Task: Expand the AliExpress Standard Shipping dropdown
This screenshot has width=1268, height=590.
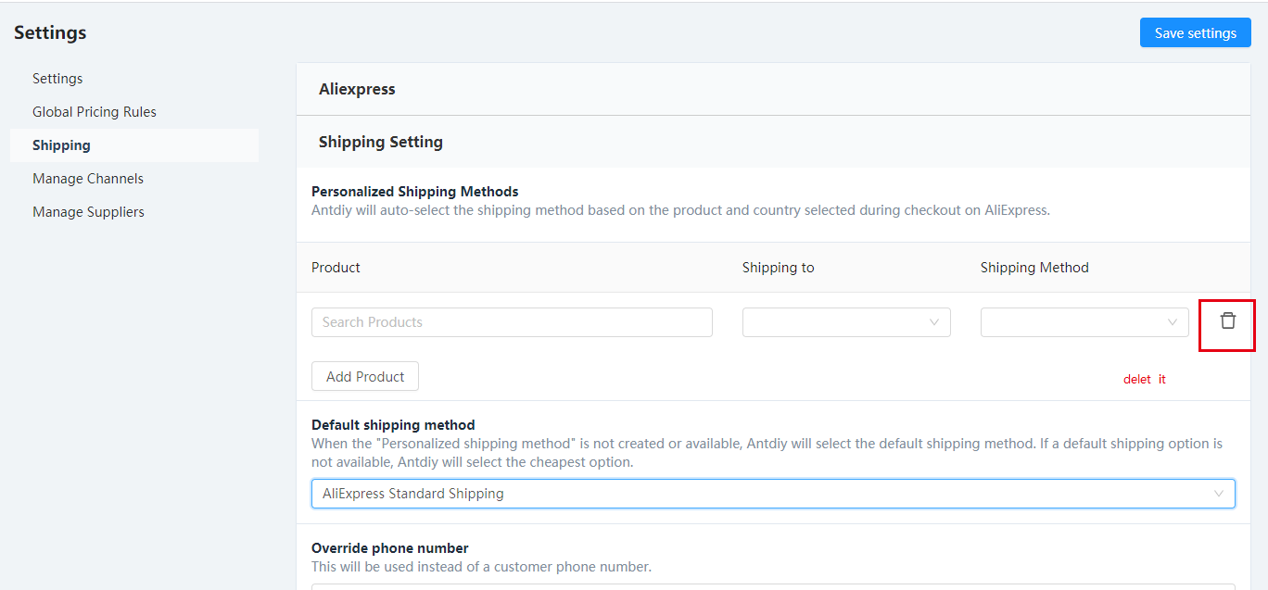Action: [x=773, y=494]
